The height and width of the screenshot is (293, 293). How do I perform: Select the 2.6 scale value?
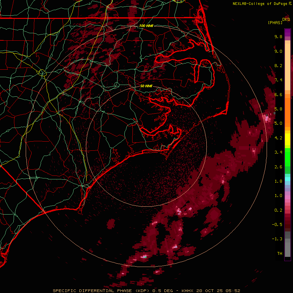(278, 167)
